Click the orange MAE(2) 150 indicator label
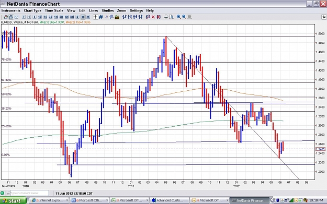 pos(78,22)
